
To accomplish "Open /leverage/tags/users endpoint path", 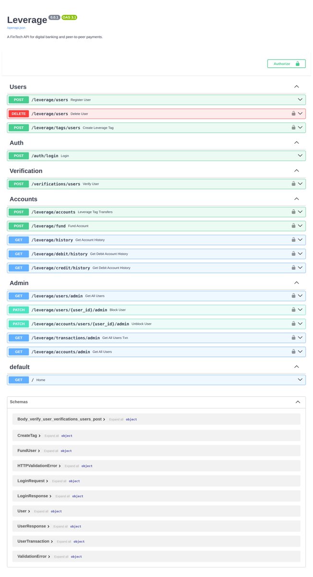I will pyautogui.click(x=56, y=127).
